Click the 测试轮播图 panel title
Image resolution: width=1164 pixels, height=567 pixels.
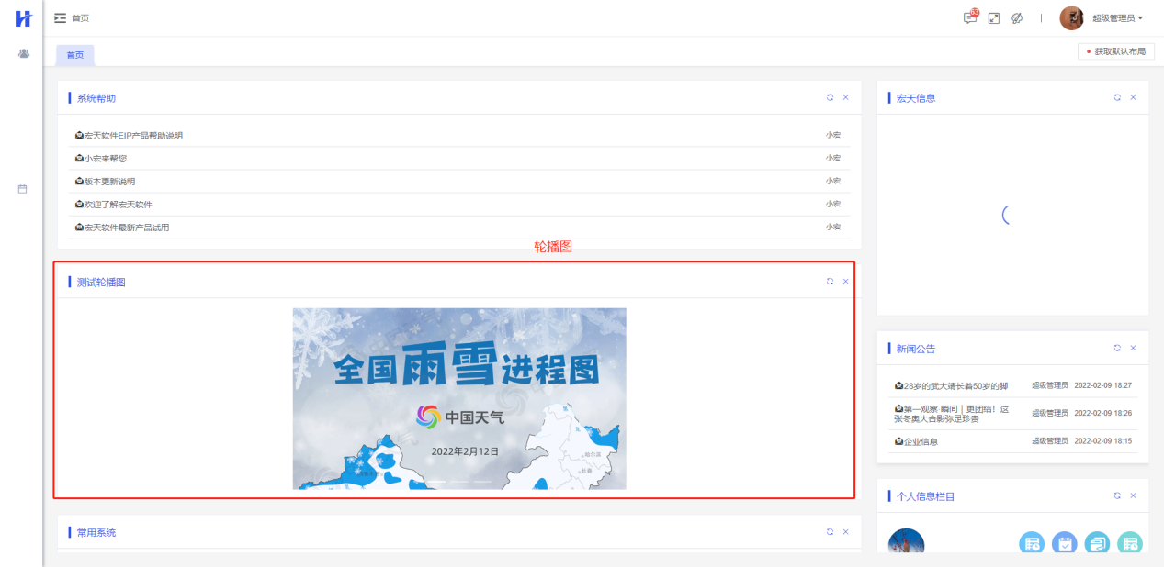[101, 283]
